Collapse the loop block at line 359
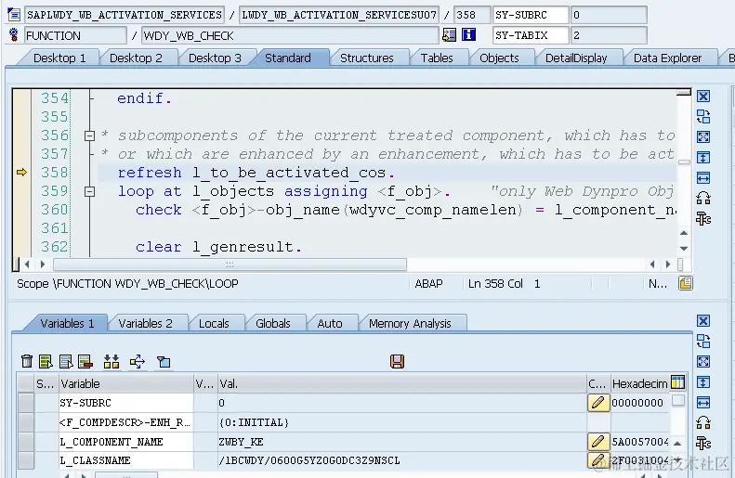 89,191
